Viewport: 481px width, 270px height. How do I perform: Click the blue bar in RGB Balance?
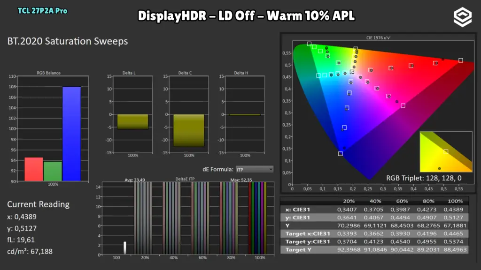[71, 134]
